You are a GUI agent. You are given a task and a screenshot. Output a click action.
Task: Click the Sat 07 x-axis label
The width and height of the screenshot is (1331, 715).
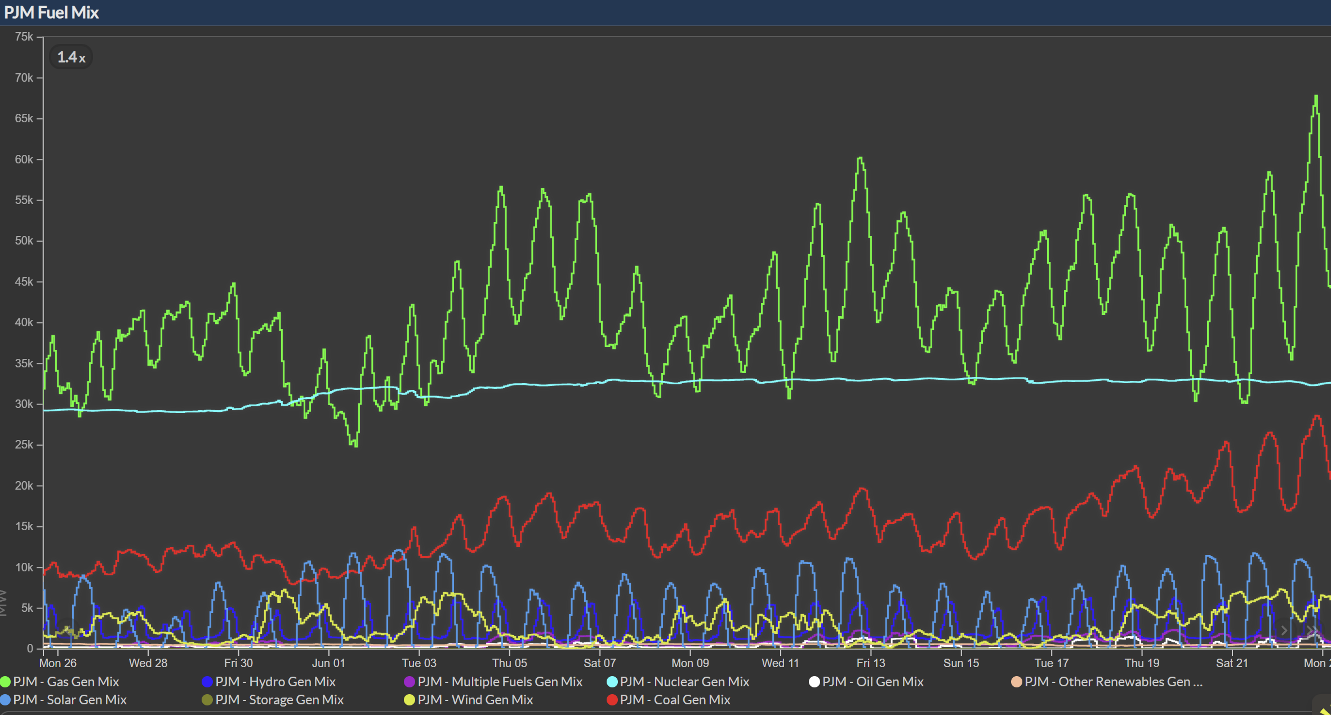click(600, 663)
